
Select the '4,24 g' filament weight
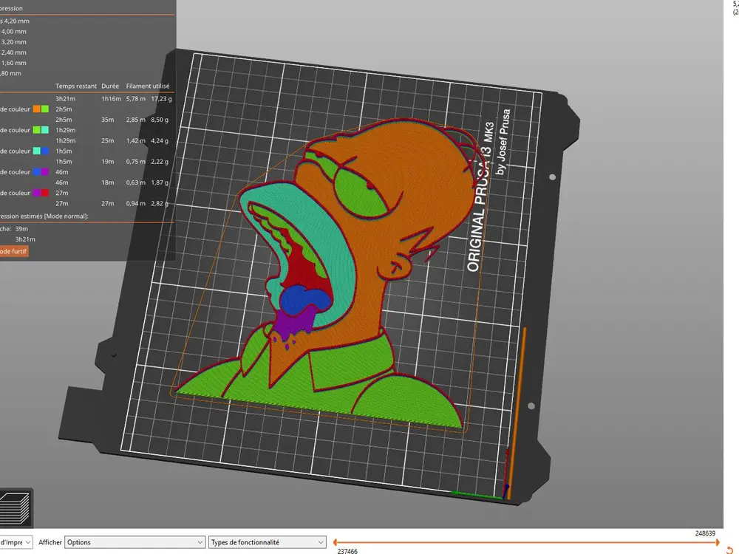click(160, 140)
